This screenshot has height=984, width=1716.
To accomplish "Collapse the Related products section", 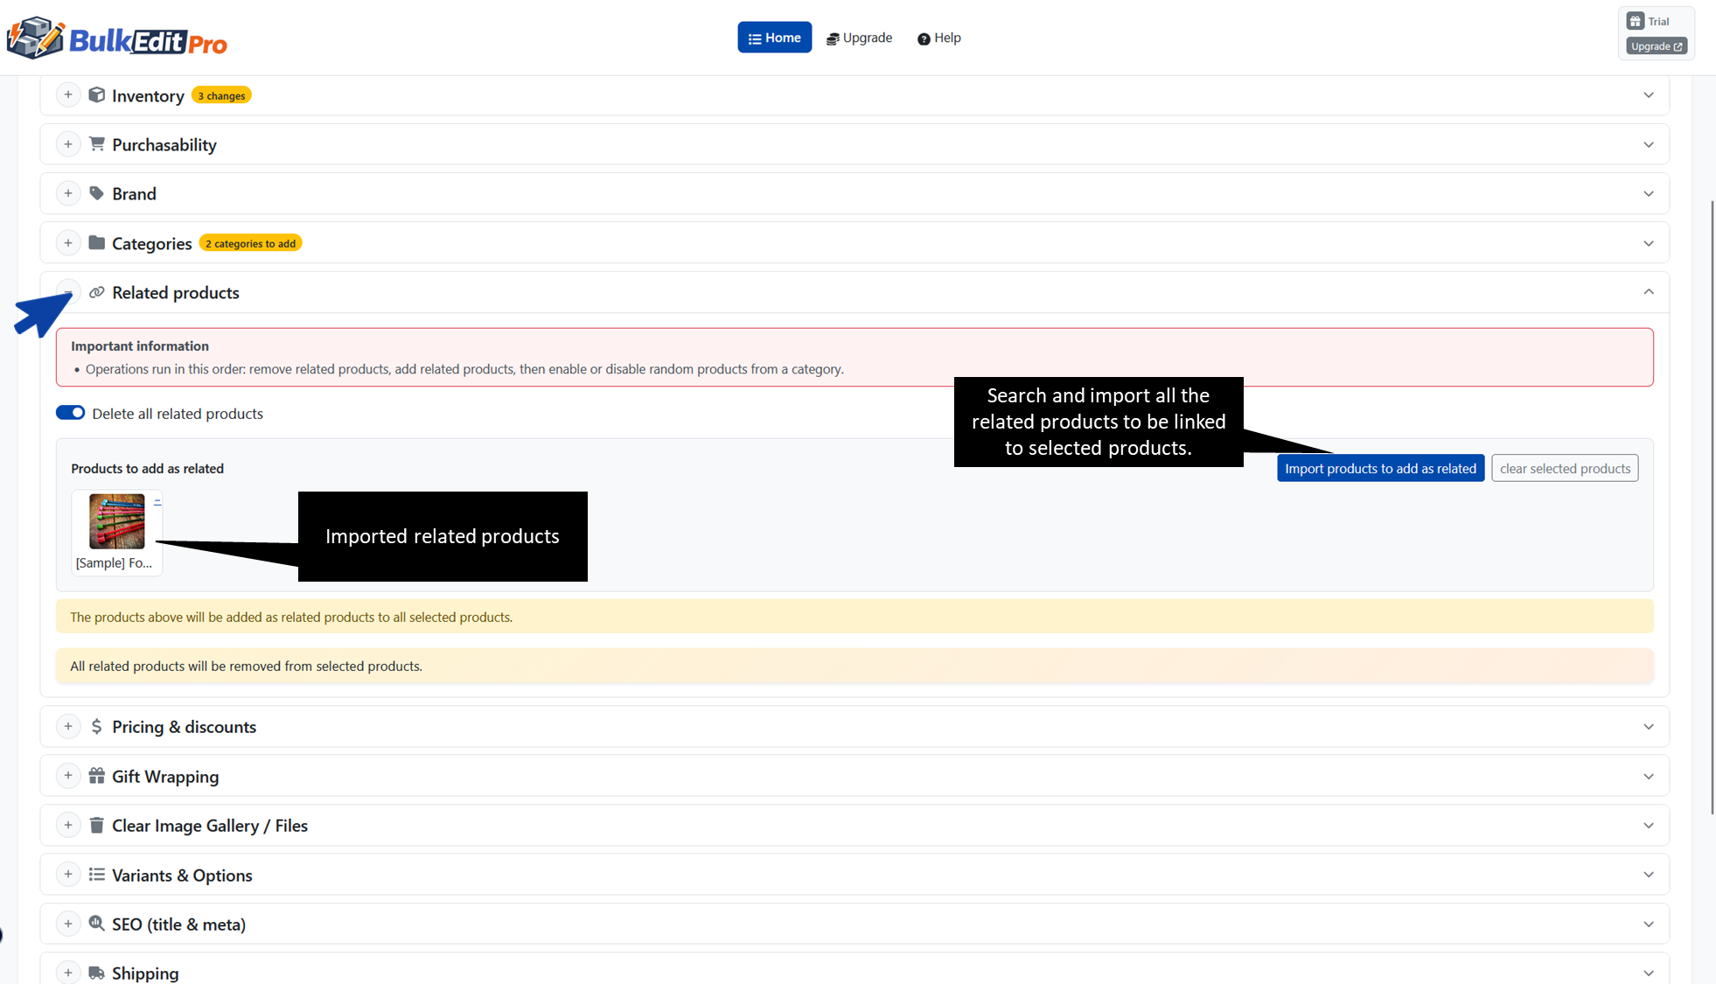I will [x=1650, y=291].
